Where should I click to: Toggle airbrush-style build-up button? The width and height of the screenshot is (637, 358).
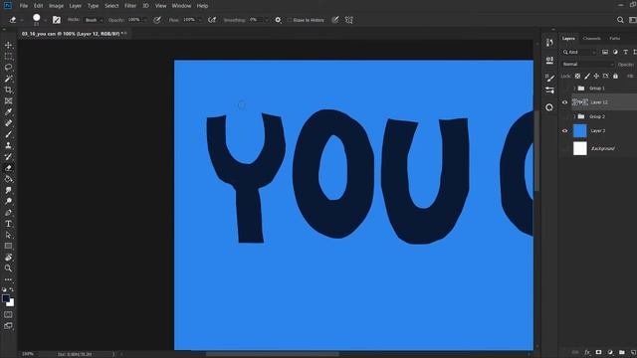click(212, 20)
